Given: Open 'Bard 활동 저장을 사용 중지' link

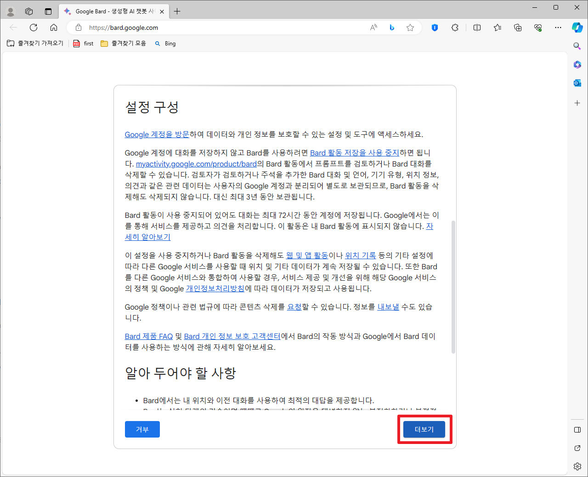Looking at the screenshot, I should pyautogui.click(x=355, y=153).
